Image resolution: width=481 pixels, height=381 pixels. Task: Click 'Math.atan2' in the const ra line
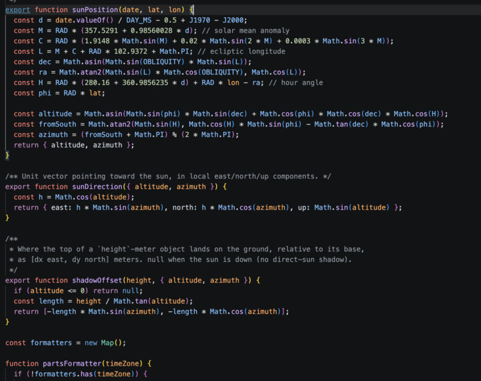80,72
